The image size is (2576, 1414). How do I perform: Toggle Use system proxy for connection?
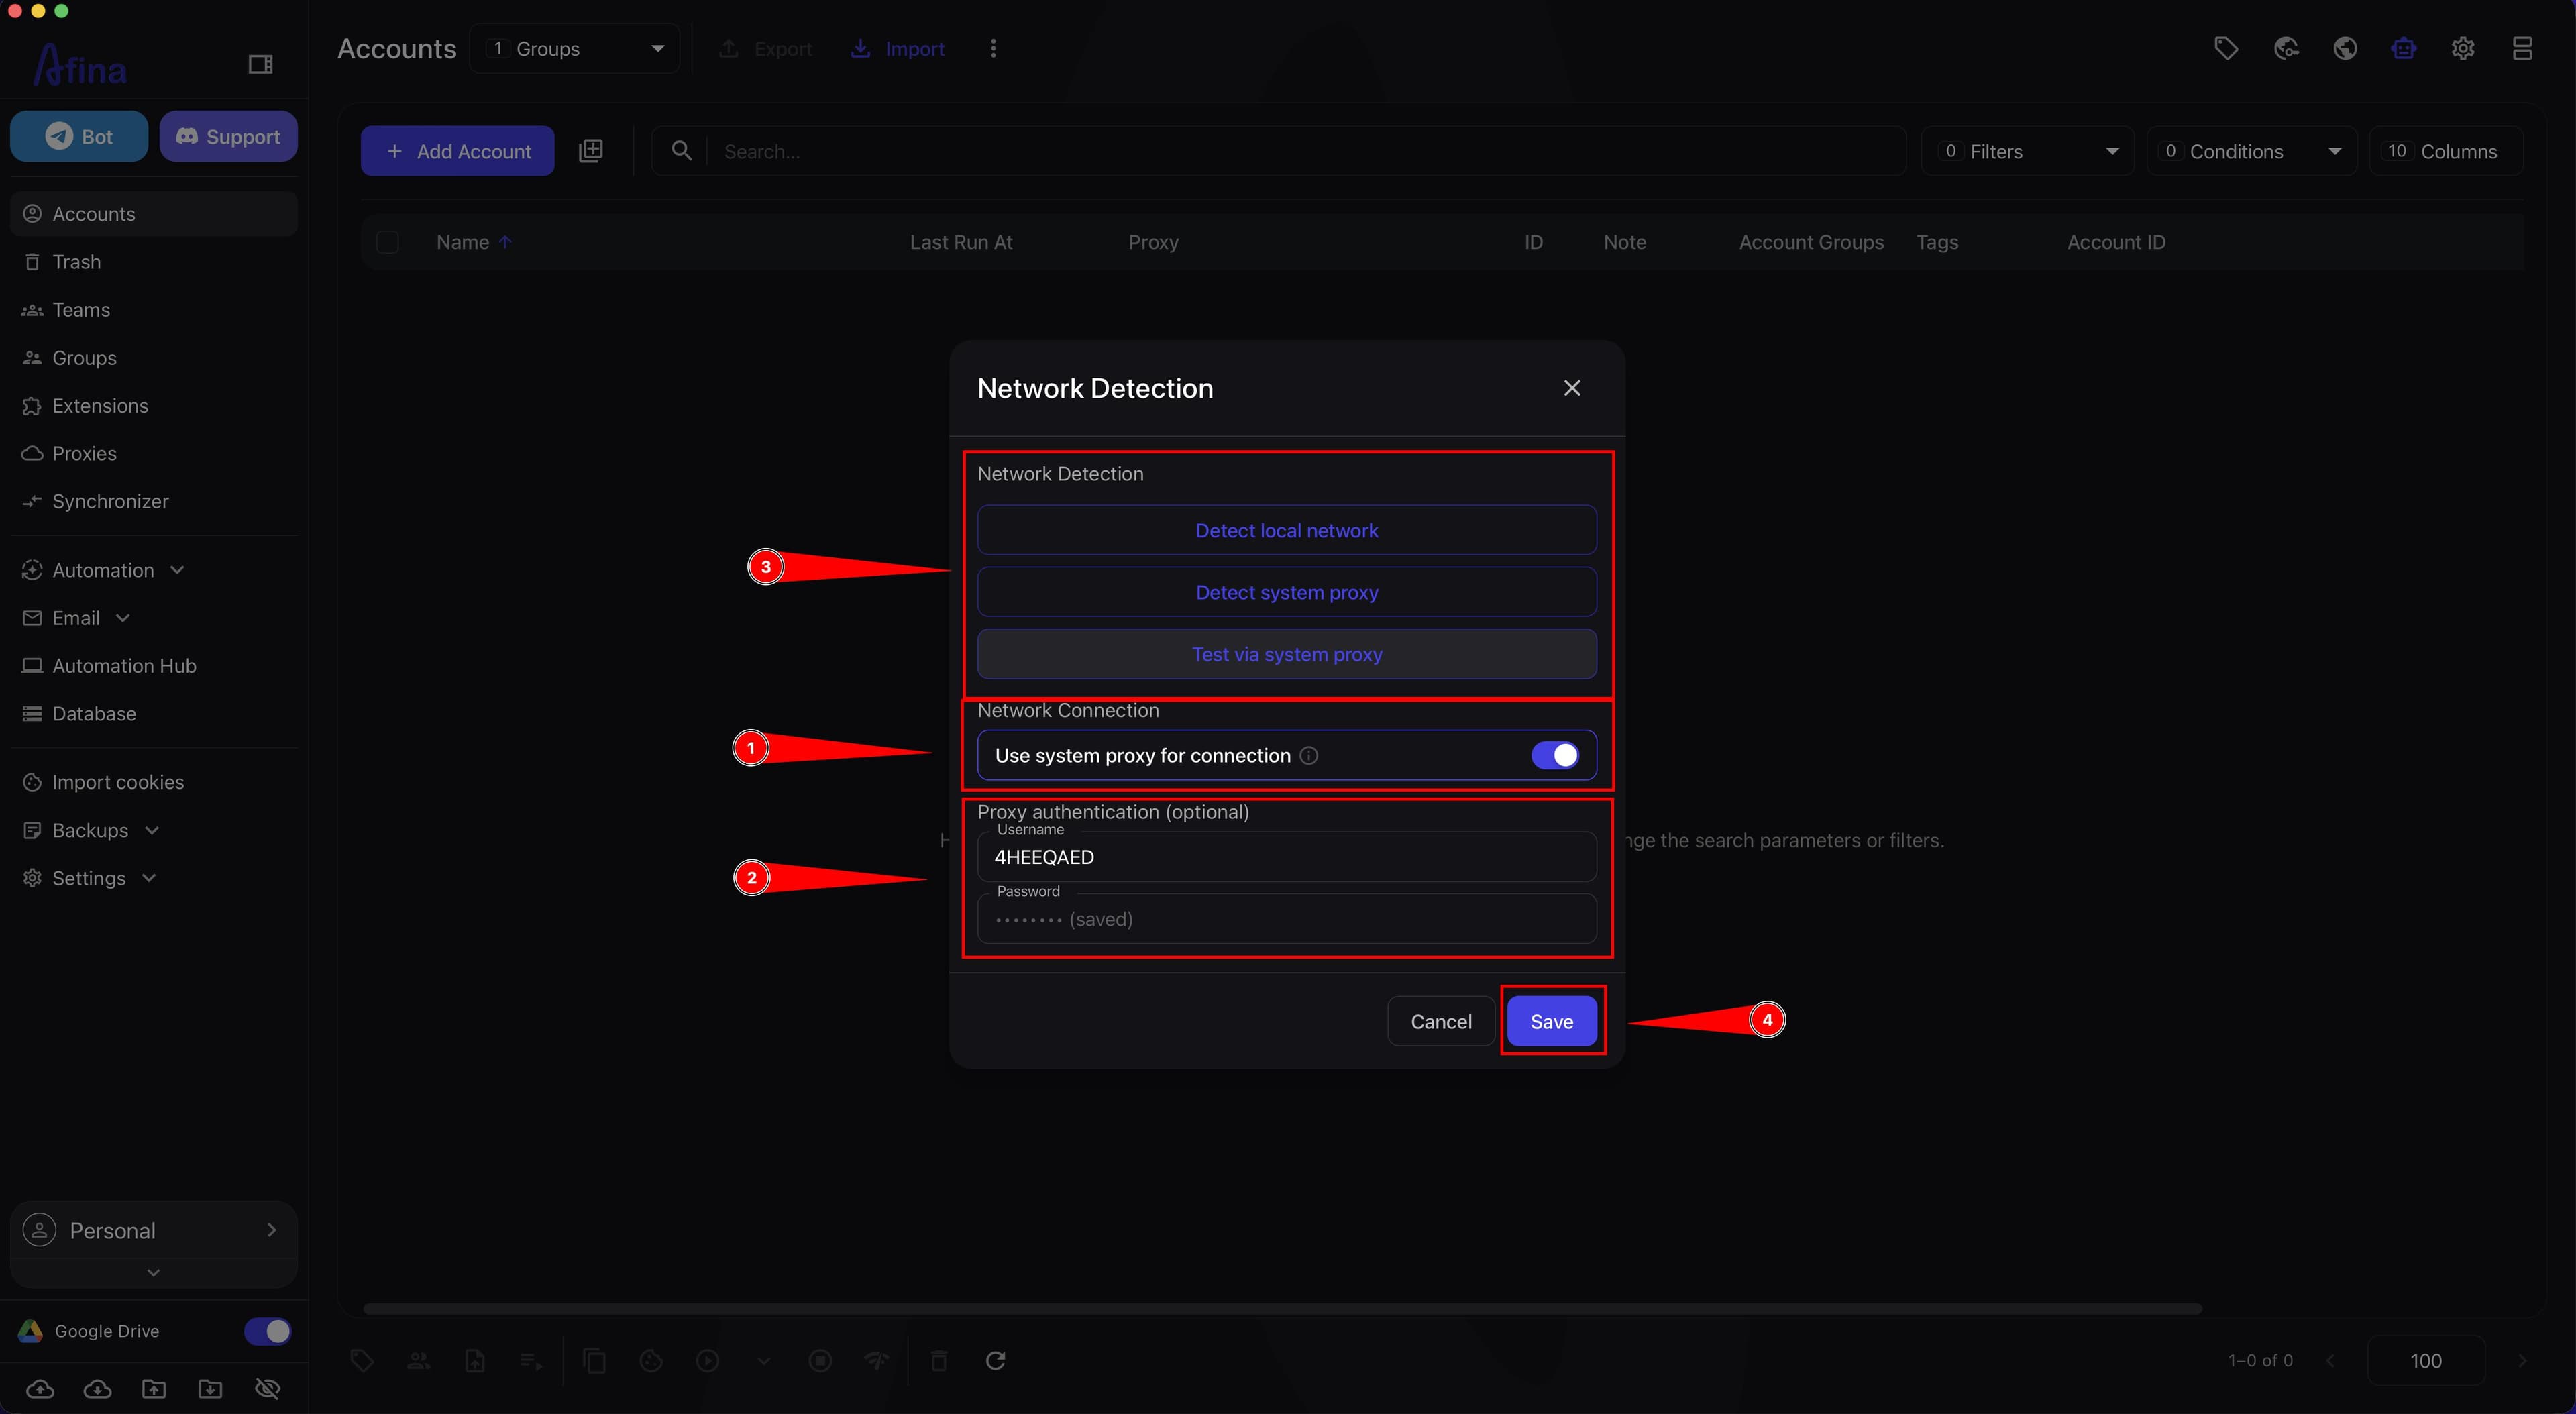point(1555,755)
